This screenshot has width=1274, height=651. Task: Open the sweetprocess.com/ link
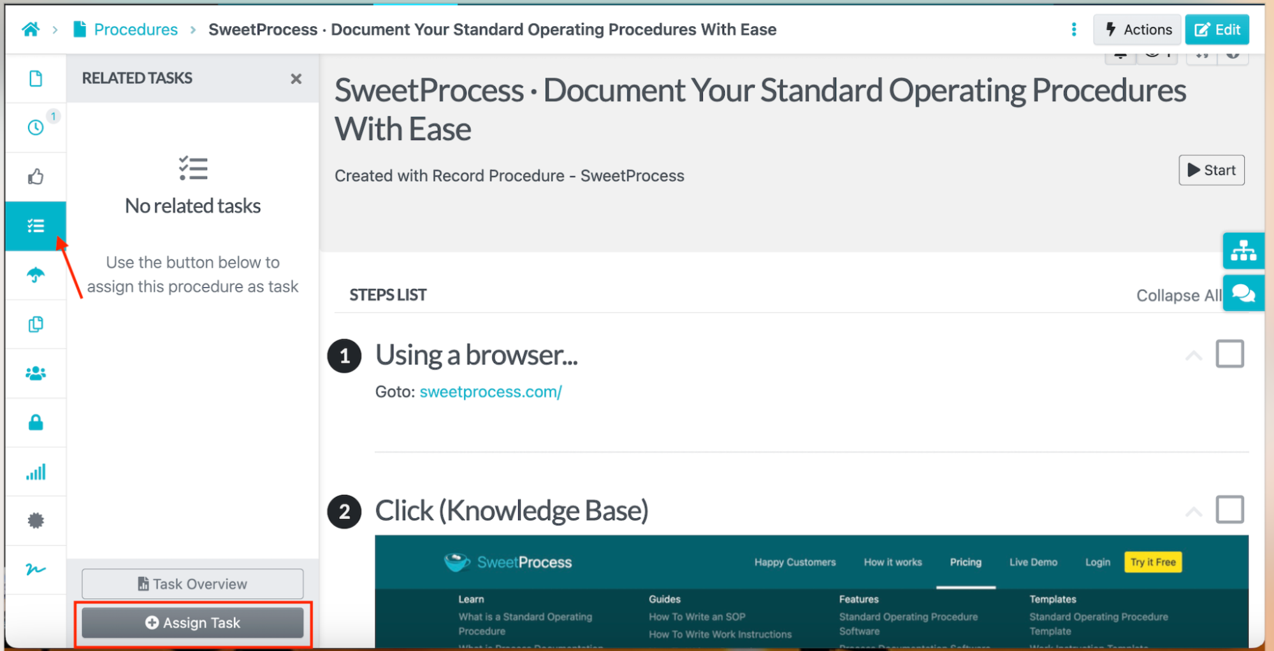click(x=491, y=392)
